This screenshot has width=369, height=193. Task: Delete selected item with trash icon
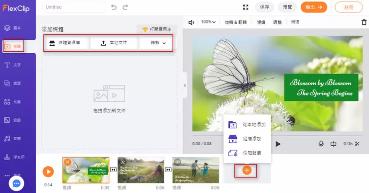364,22
